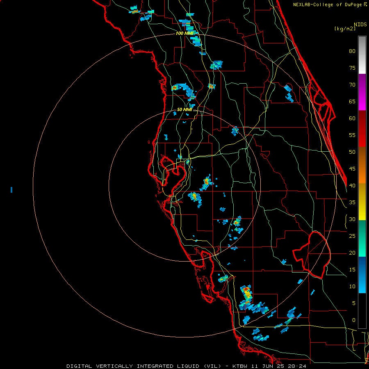Click the 100 NMI range ring label
The height and width of the screenshot is (369, 369).
pyautogui.click(x=184, y=33)
